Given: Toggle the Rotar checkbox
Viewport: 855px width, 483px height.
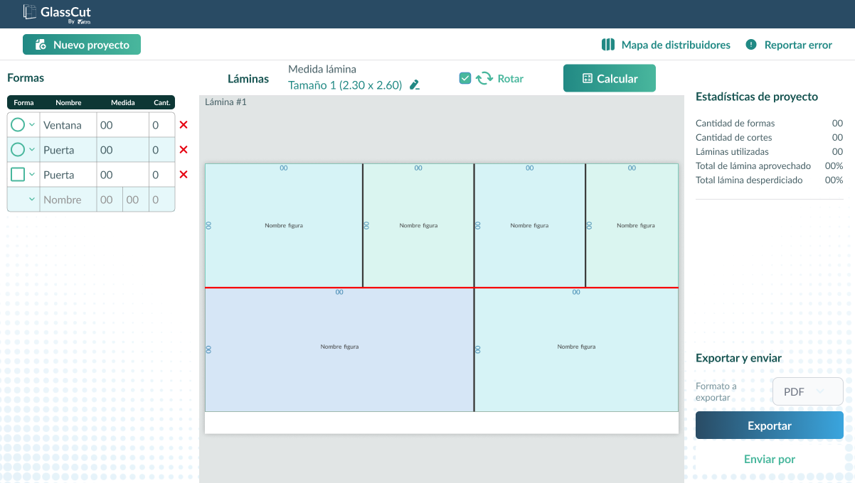Looking at the screenshot, I should (465, 78).
